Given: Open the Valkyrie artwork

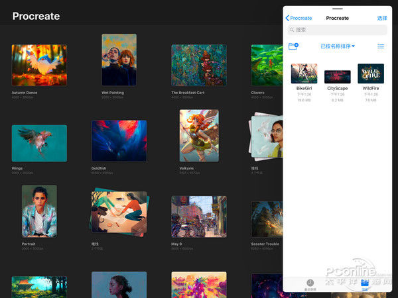Looking at the screenshot, I should (x=199, y=136).
